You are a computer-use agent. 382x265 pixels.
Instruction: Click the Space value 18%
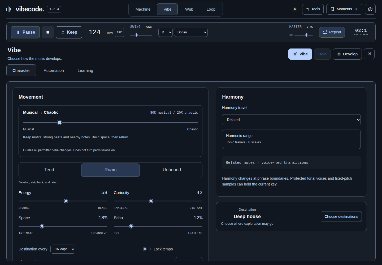[x=103, y=218]
